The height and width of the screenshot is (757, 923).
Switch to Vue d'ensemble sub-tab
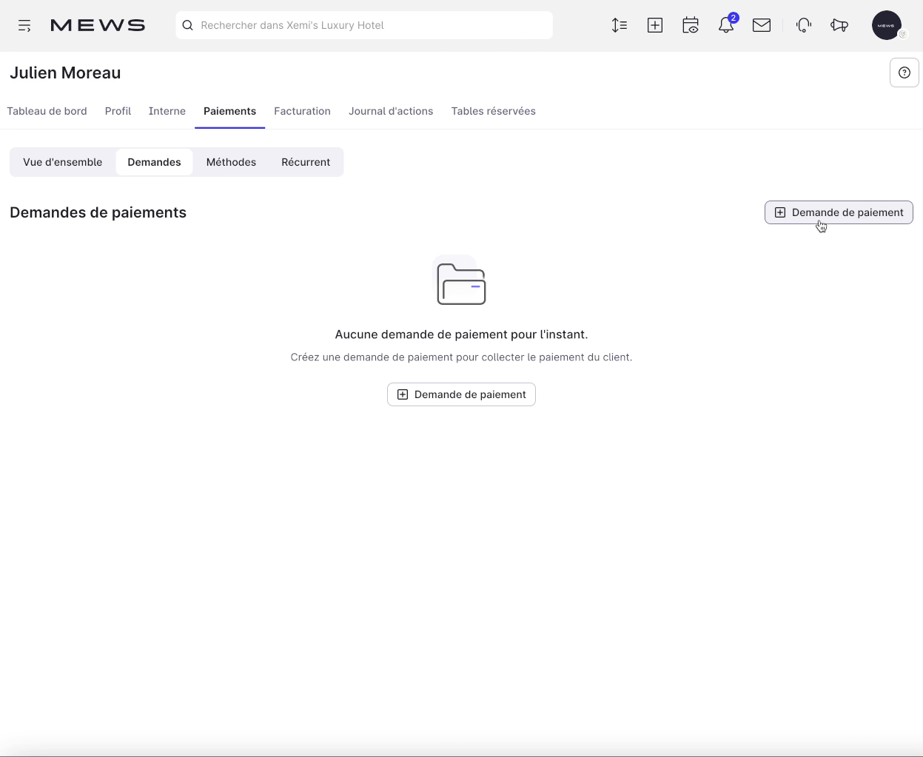[x=63, y=162]
